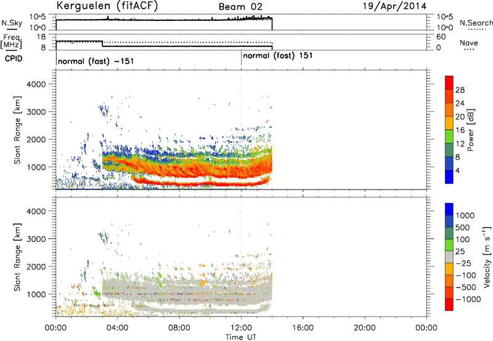Click the '100' velocity colorbar label

(463, 239)
